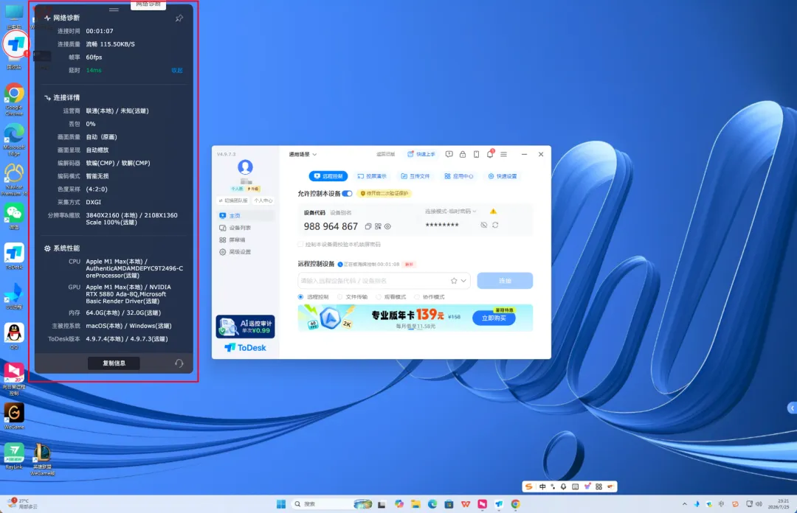This screenshot has width=797, height=513.
Task: Refresh the temporary password
Action: (495, 225)
